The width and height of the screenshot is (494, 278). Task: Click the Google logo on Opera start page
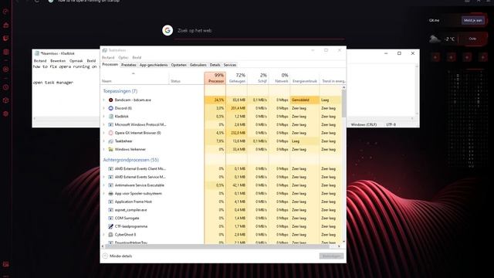click(167, 30)
